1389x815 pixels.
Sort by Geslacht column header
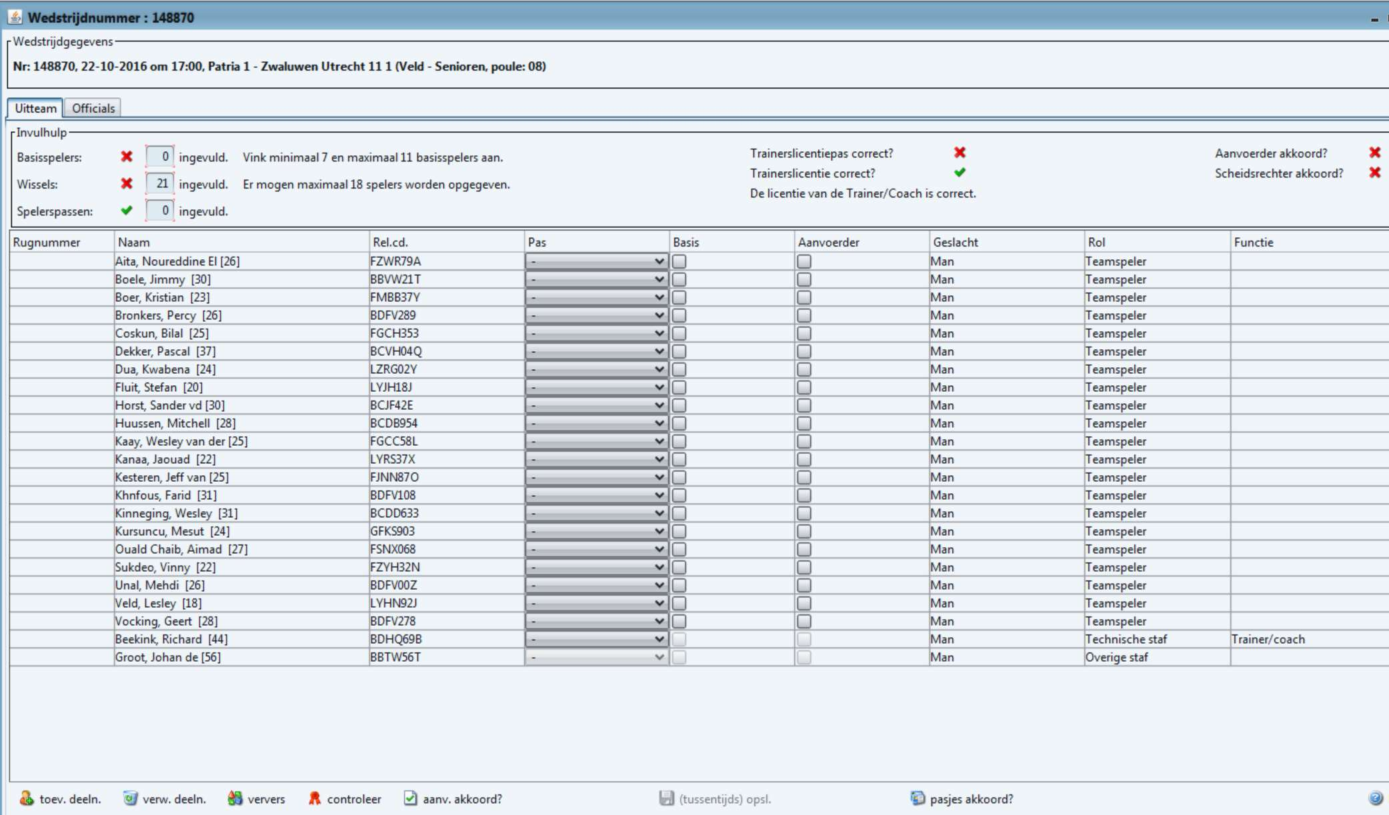[x=1007, y=242]
